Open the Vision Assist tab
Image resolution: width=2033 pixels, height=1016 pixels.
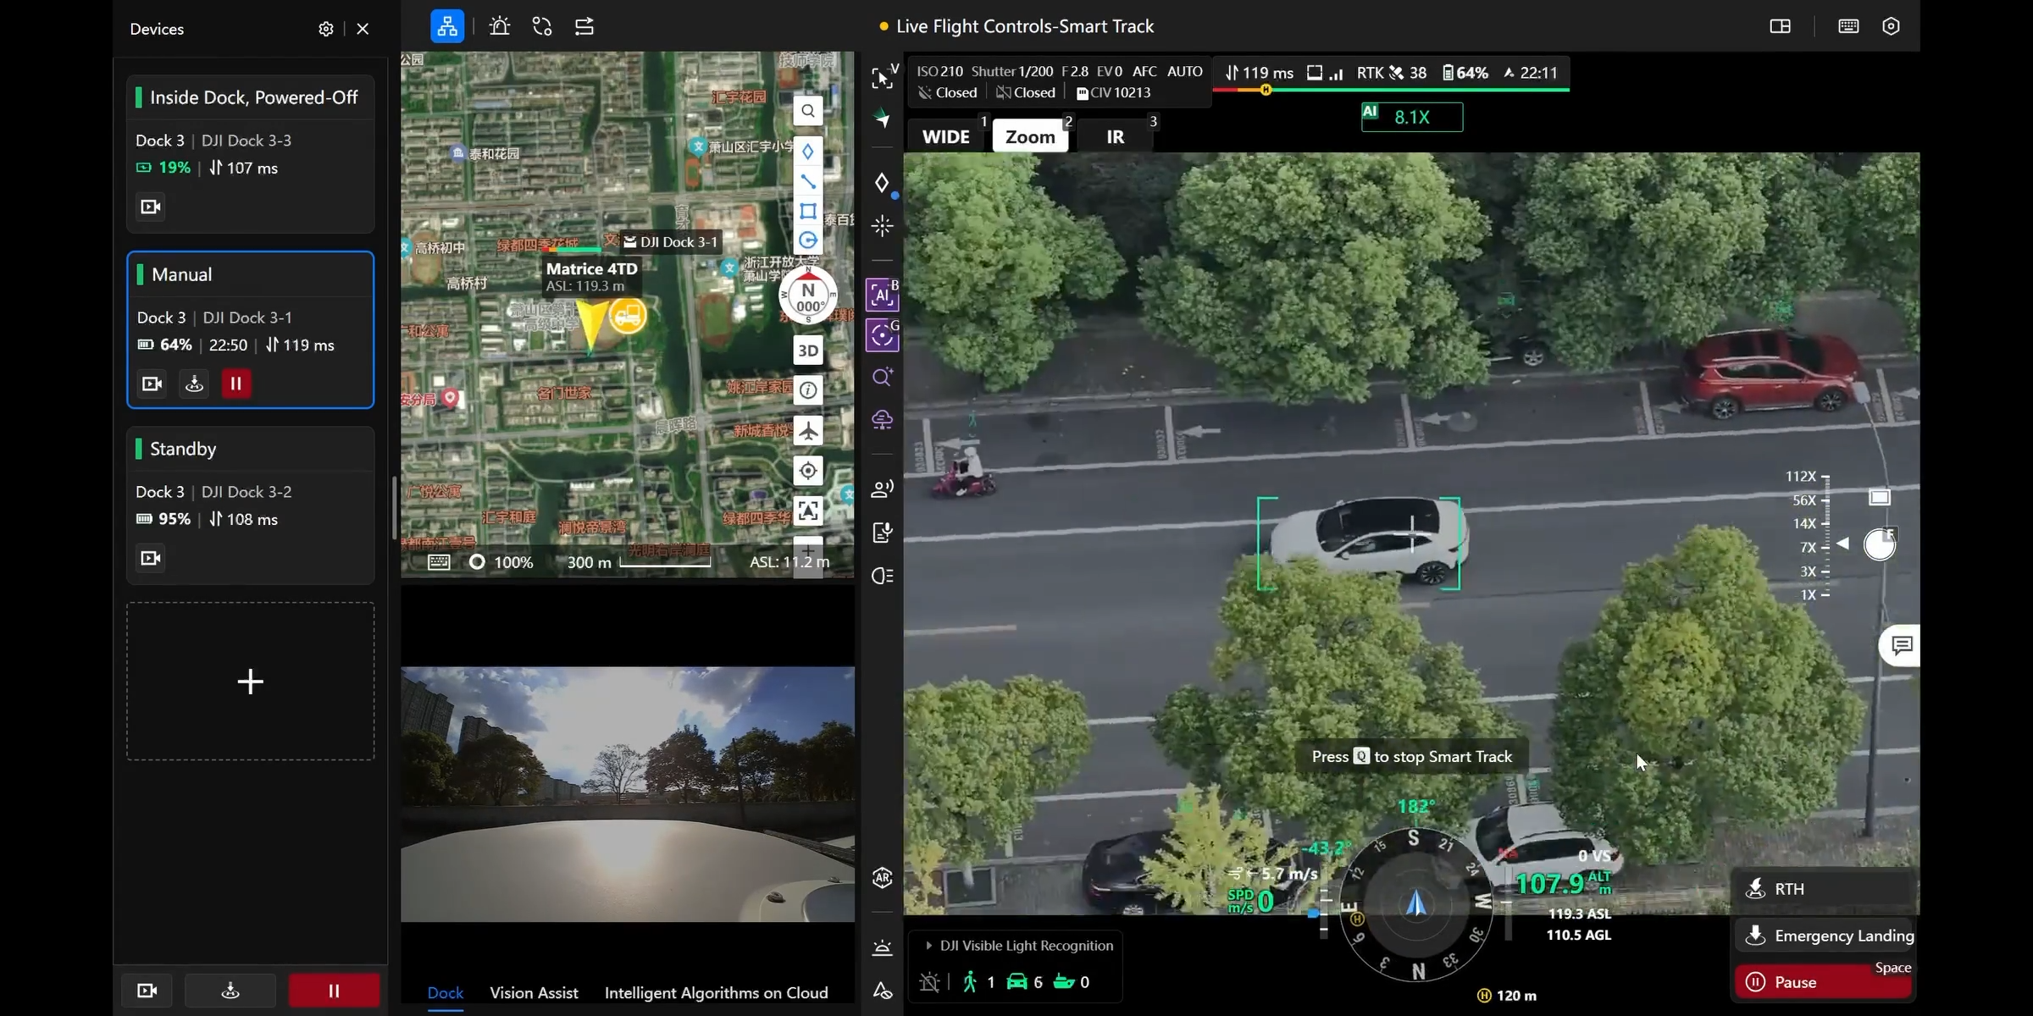click(x=534, y=992)
